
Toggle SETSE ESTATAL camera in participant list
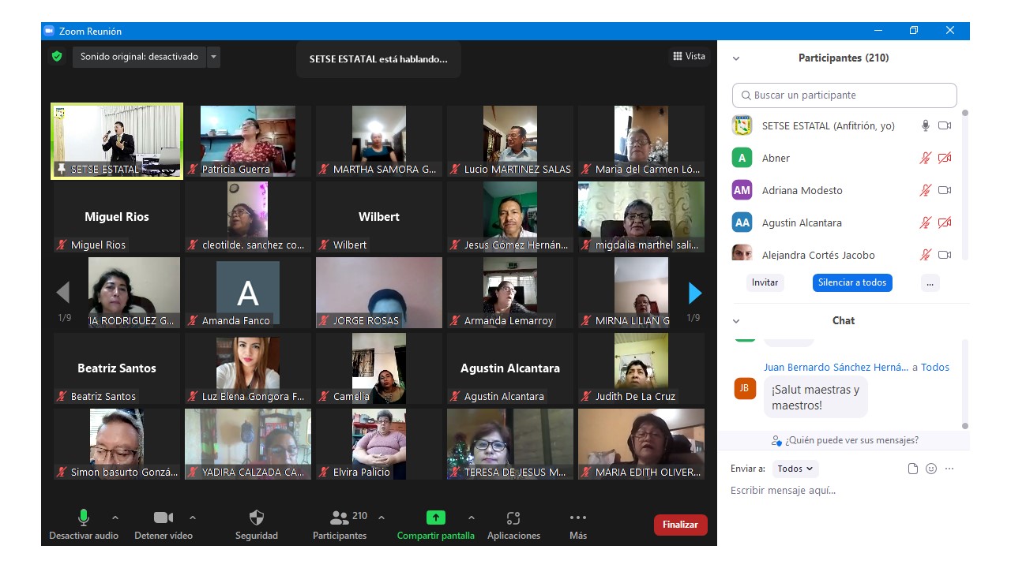click(945, 125)
